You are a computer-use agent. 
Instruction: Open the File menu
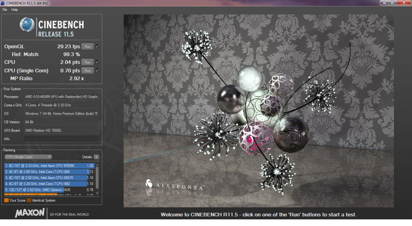point(5,10)
